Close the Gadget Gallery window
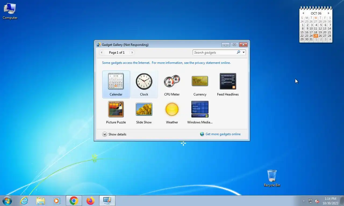Screen dimensions: 344x206 click(243, 45)
